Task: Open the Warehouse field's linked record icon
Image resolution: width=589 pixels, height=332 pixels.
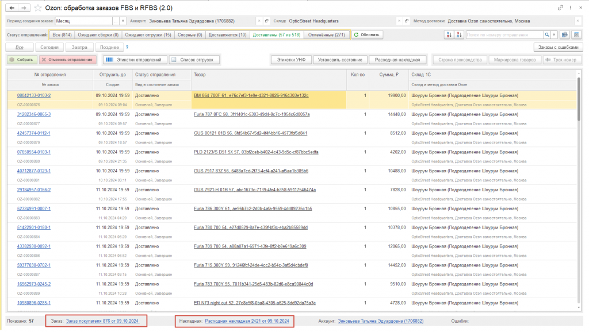Action: (407, 21)
